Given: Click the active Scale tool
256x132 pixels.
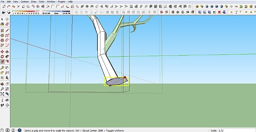Looking at the screenshot, I should point(2,62).
